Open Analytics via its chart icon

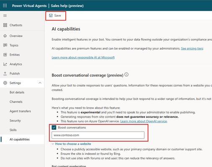click(x=5, y=64)
